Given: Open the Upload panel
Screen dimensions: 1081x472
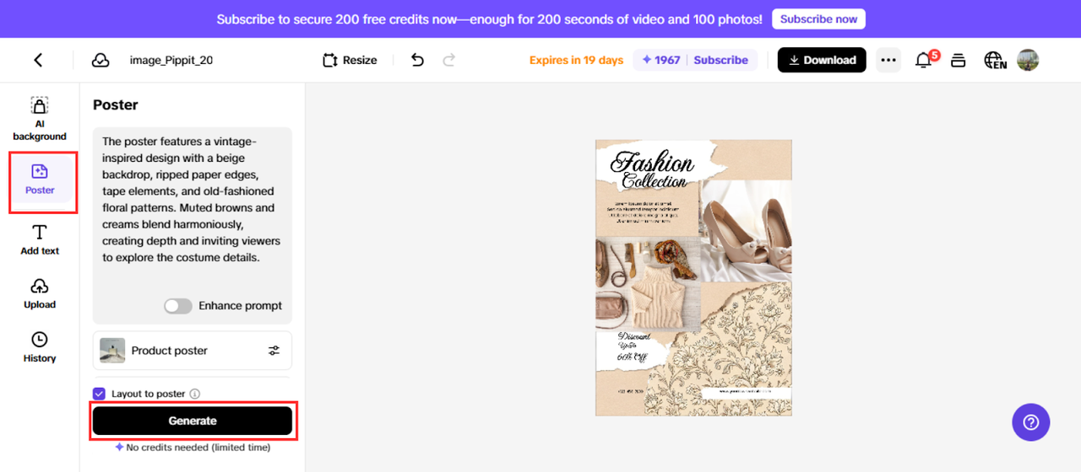Looking at the screenshot, I should click(x=40, y=293).
